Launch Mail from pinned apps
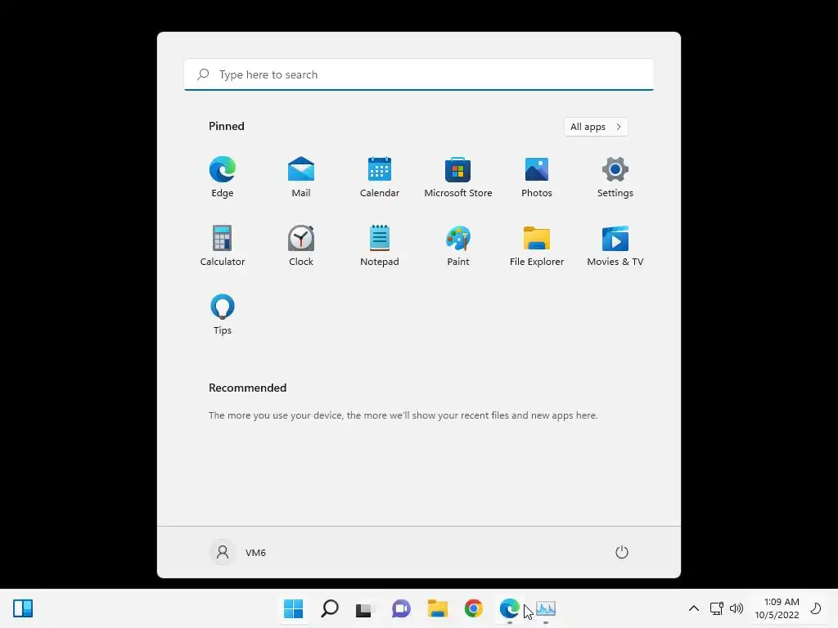838x628 pixels. point(301,177)
